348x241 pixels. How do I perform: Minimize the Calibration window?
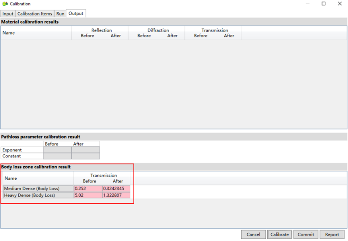(307, 4)
